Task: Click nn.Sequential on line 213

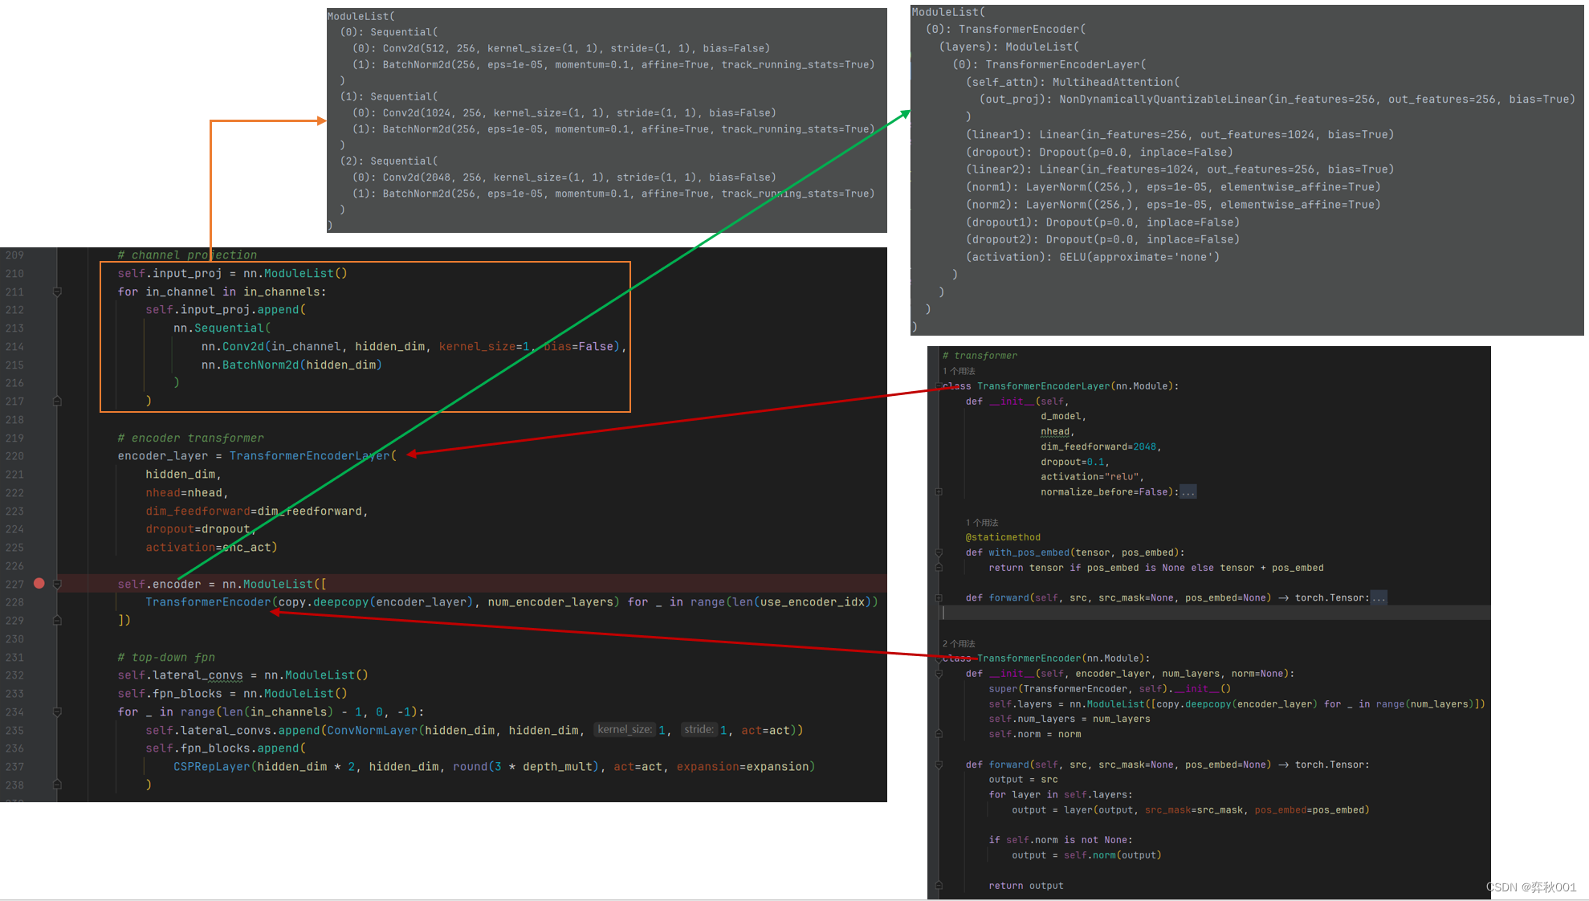Action: 218,328
